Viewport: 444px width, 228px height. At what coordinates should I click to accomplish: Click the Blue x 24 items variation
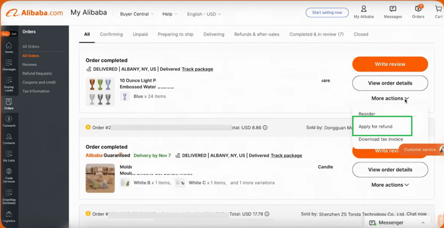150,96
